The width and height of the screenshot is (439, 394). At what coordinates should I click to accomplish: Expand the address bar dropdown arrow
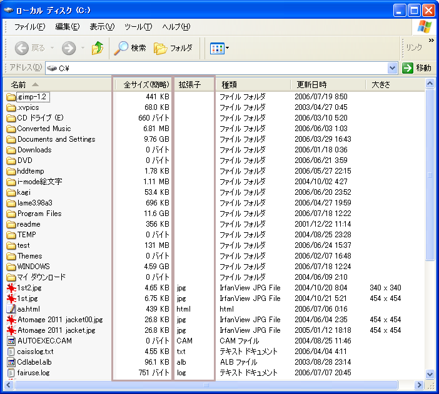click(392, 68)
